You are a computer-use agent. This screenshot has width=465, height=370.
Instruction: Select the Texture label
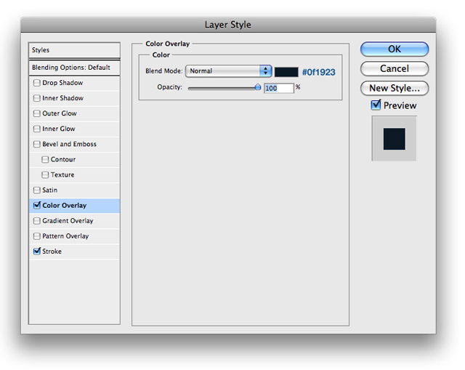tap(62, 174)
